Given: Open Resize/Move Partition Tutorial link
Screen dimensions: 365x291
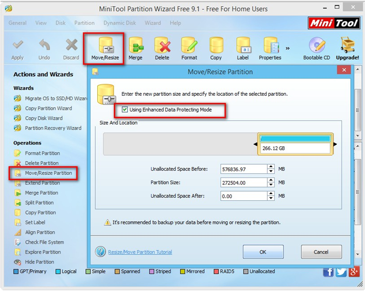Looking at the screenshot, I should 140,252.
